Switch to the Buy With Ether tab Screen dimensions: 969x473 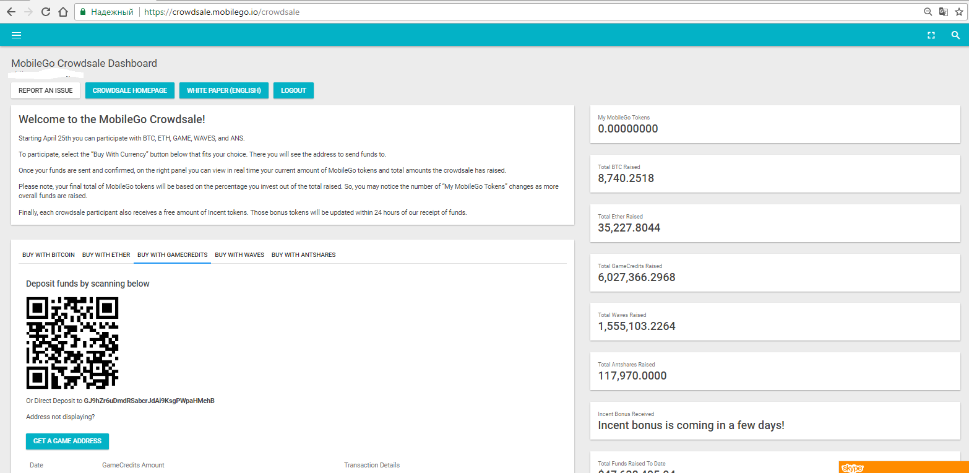(x=106, y=254)
